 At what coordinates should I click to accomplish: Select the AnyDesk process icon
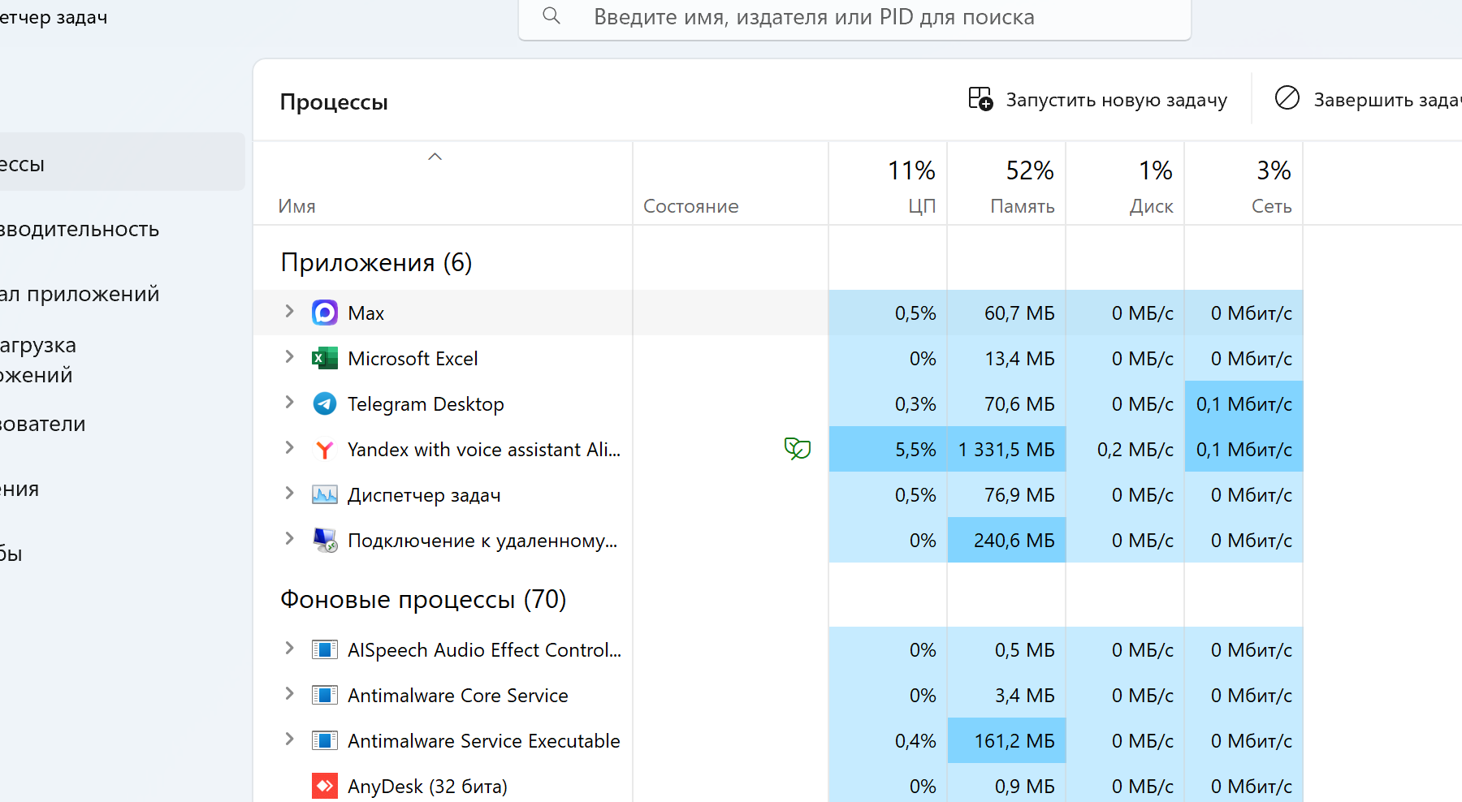pos(325,786)
